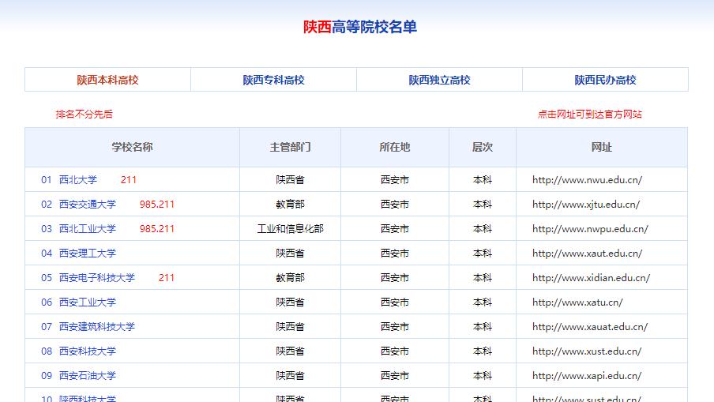Click 陕西省 in the 西安石油大学 row

290,376
